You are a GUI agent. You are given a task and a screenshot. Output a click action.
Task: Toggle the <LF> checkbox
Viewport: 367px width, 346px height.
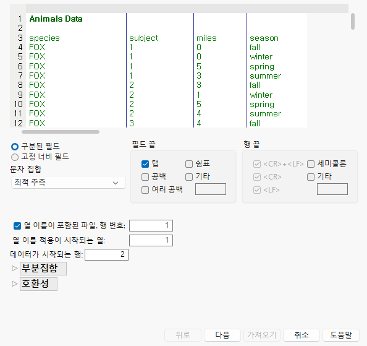click(x=257, y=190)
